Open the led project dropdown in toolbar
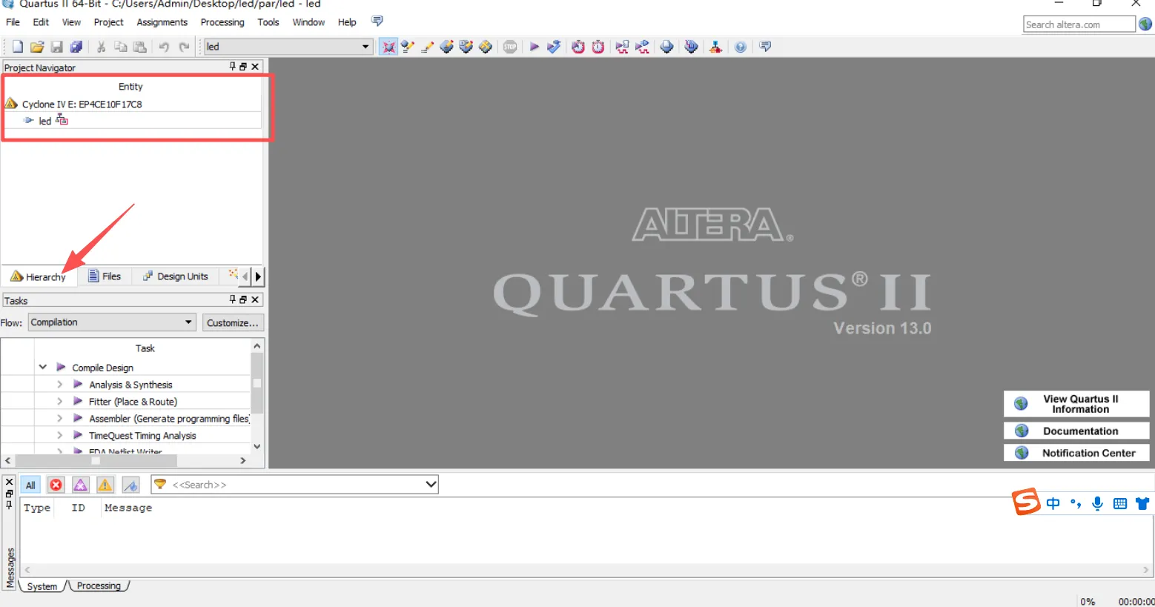The width and height of the screenshot is (1155, 607). (365, 47)
